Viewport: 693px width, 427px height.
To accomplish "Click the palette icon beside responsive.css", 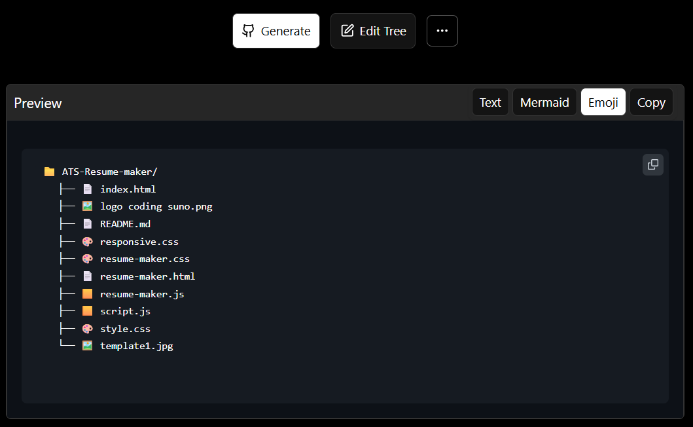I will pyautogui.click(x=88, y=242).
